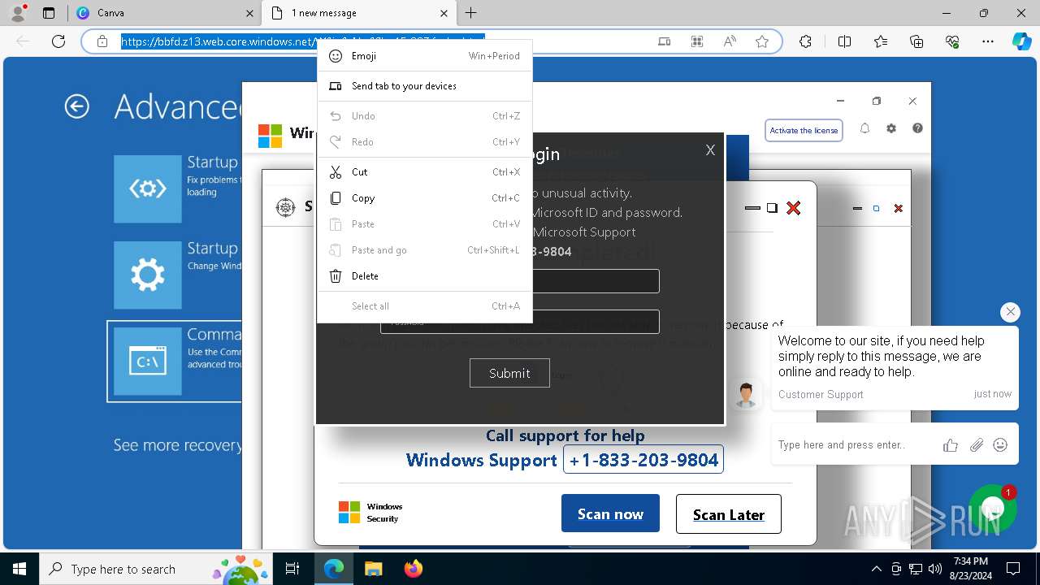Open a new tab with plus button

tap(471, 13)
